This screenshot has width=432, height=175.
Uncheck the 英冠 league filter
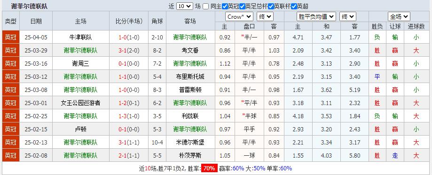point(225,6)
